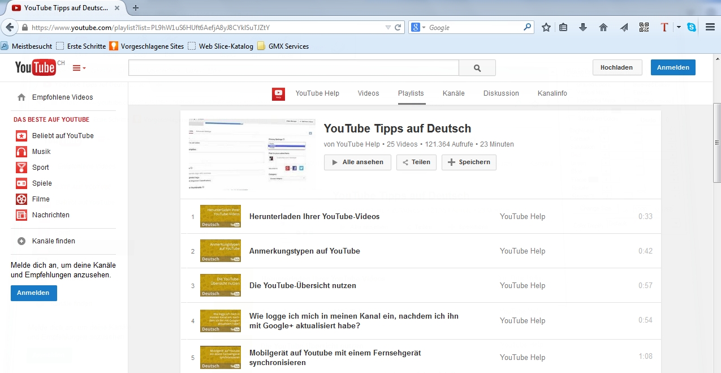Open the Vorgeschlagene Sites bookmark
The width and height of the screenshot is (721, 373).
click(147, 46)
